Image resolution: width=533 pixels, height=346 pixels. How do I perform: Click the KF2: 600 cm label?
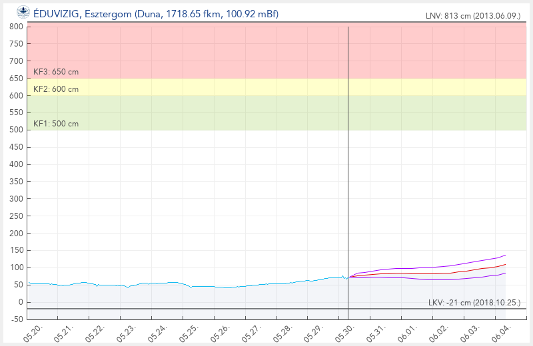coord(56,89)
